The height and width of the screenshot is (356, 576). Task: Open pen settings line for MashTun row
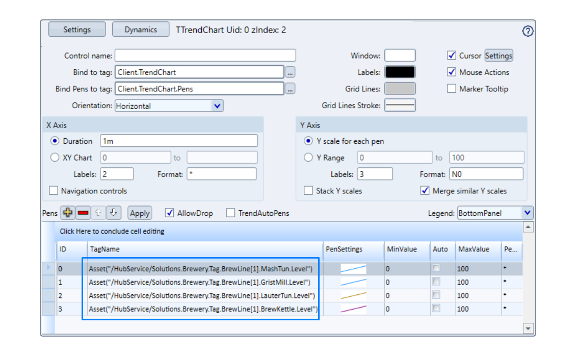(x=353, y=268)
